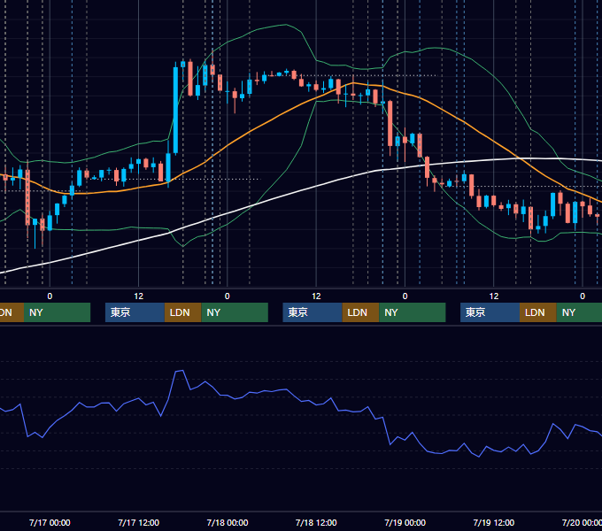Click the NY session block near 7/18 00:00
Viewport: 602px width, 531px height.
point(235,312)
